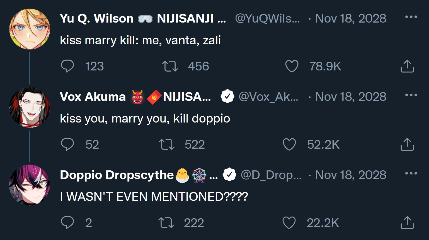Share Doppio Dropscythe's tweet
Viewport: 429px width, 240px height.
pyautogui.click(x=407, y=223)
